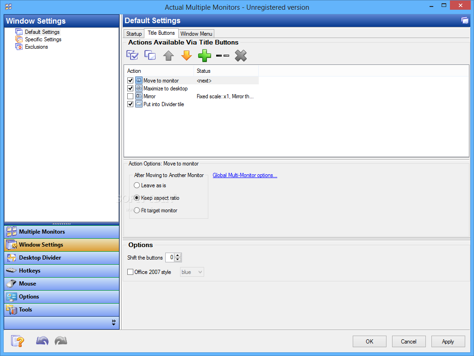Click the Maximize to desktop row icon

pyautogui.click(x=139, y=89)
